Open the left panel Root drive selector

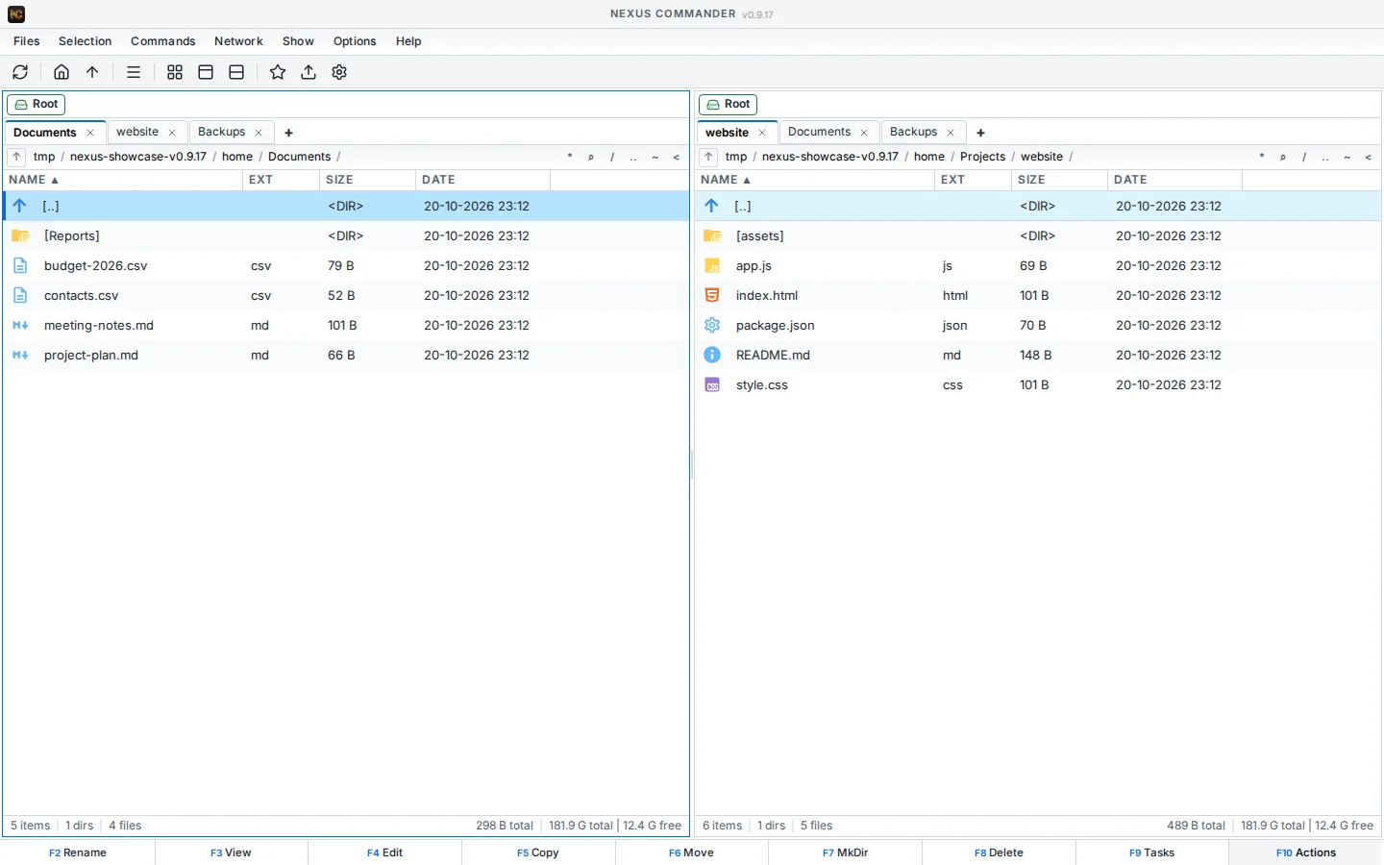coord(37,104)
